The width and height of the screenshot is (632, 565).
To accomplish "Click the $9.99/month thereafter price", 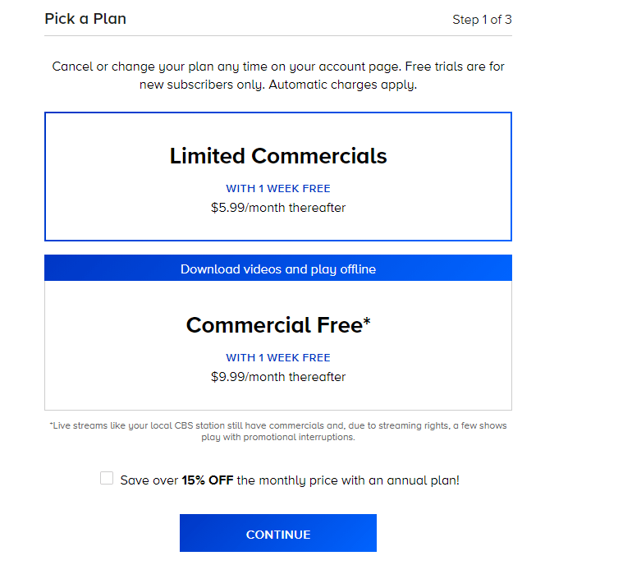I will pos(278,377).
